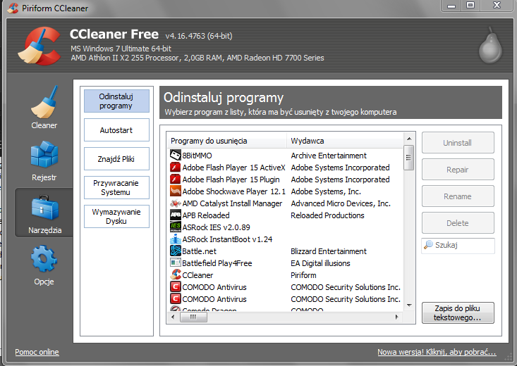
Task: Click the ASRock InstantBoot icon
Action: 176,239
